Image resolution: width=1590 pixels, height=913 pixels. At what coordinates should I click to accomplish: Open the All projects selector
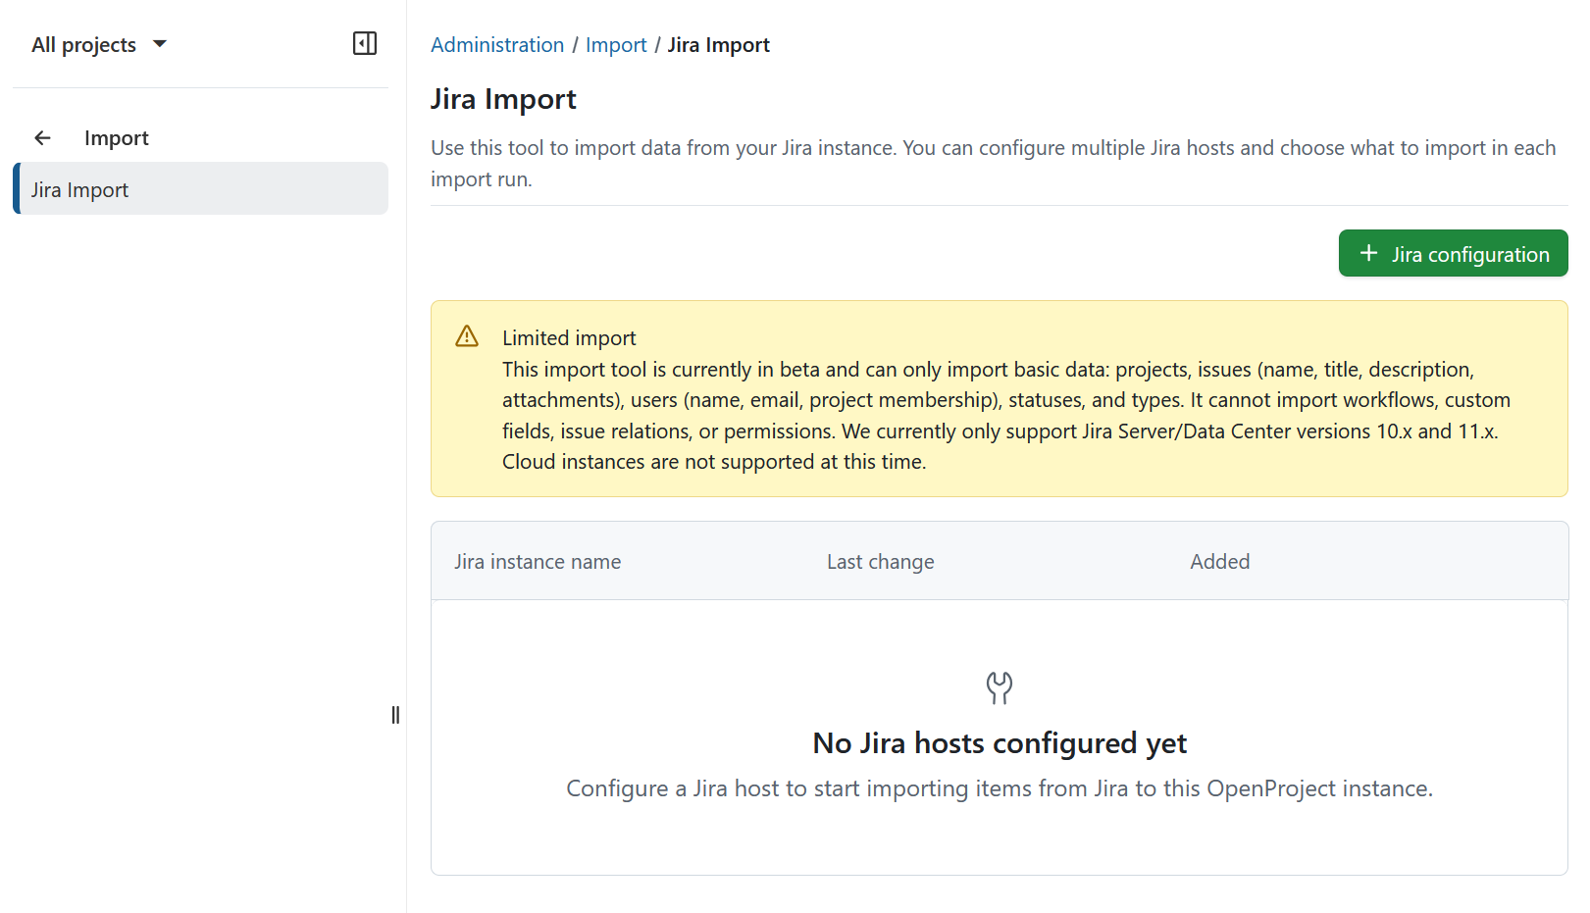pos(84,43)
